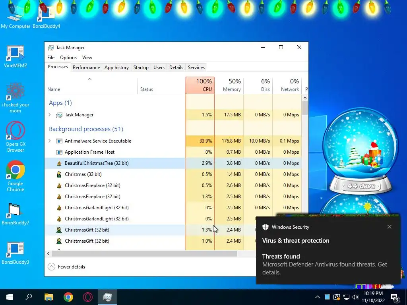Image resolution: width=407 pixels, height=305 pixels.
Task: Click the Background processes (51) group header
Action: [86, 129]
